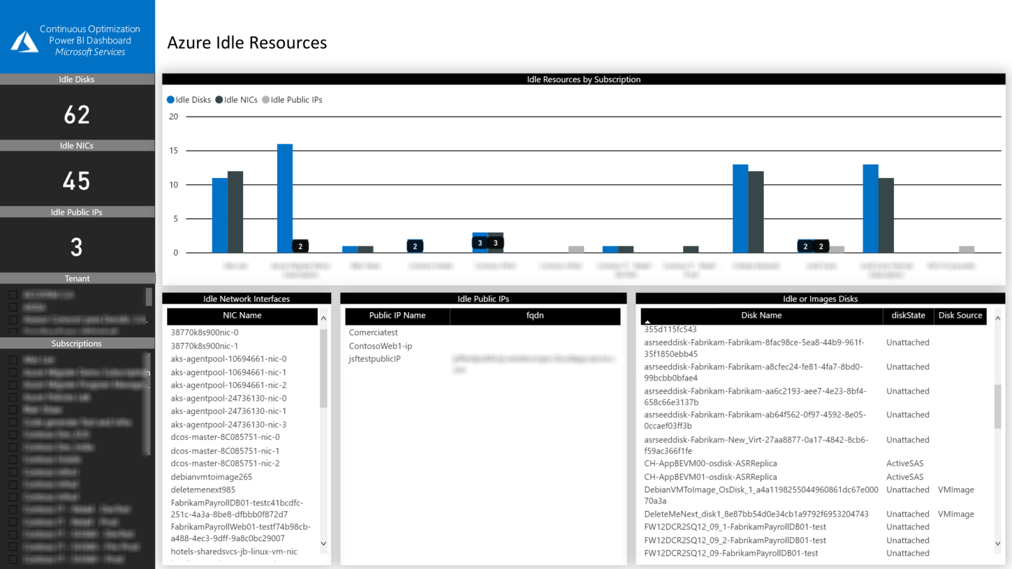Select the tallest blue bar reaching 16
Screen dimensions: 1012x569
(285, 198)
